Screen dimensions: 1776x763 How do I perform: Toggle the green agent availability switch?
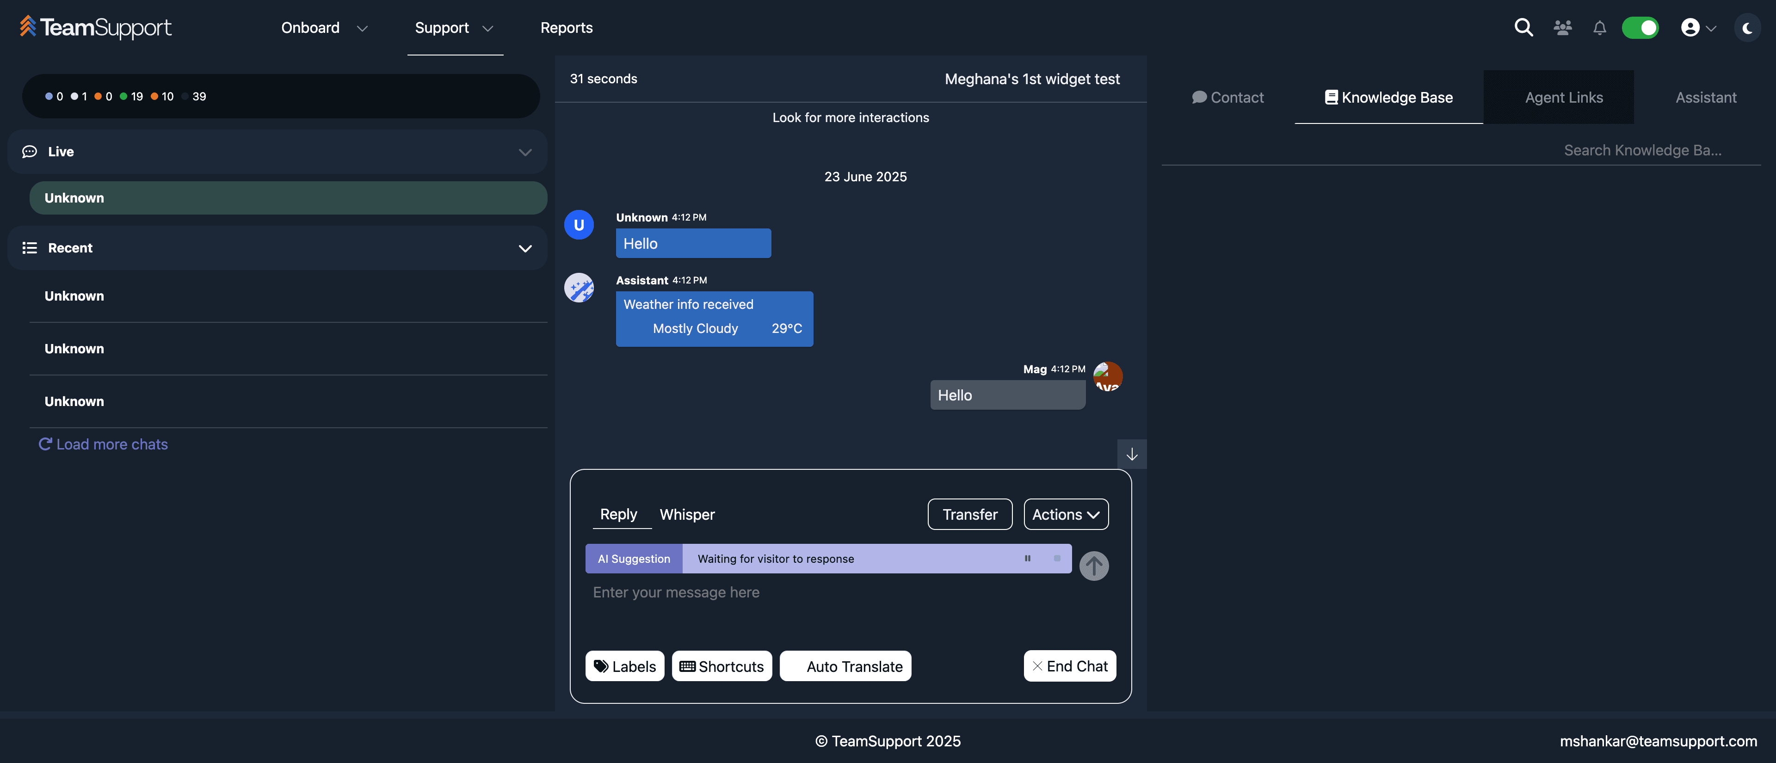[1640, 28]
